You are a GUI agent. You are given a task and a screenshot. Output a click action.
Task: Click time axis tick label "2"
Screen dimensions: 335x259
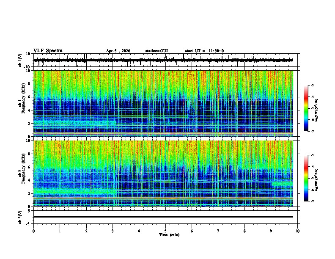pyautogui.click(x=86, y=231)
